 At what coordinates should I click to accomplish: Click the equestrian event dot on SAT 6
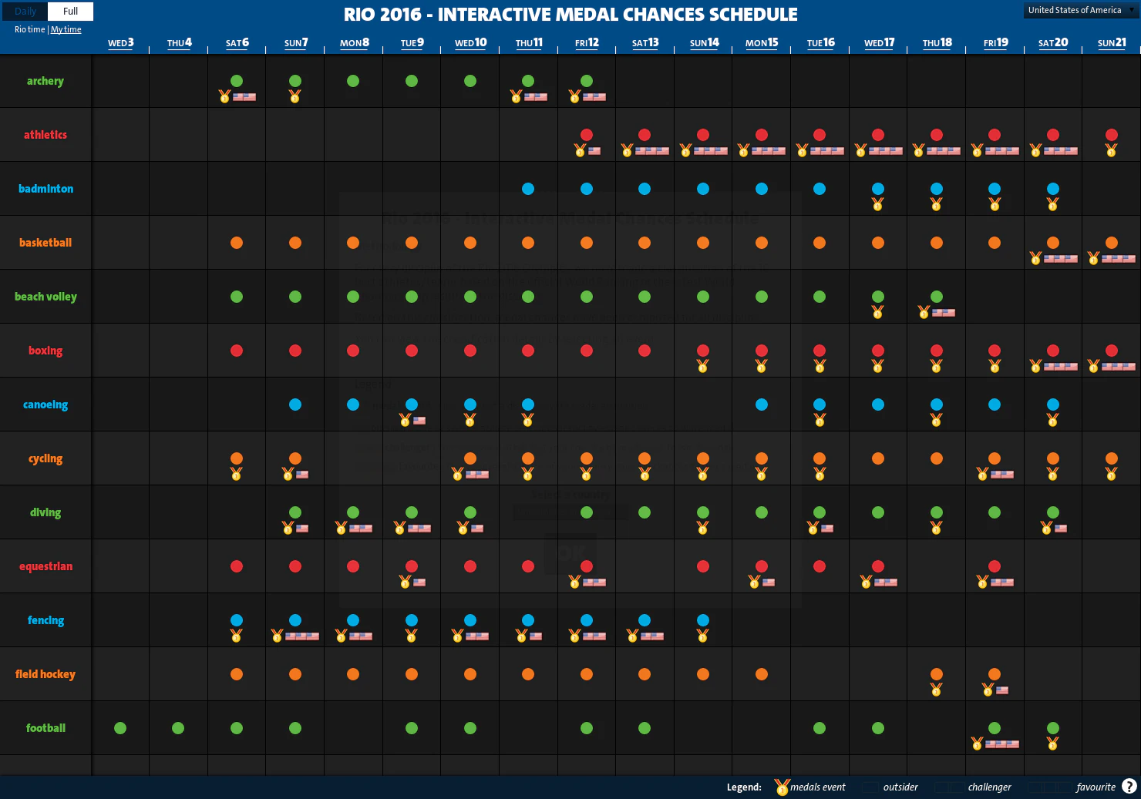[237, 566]
